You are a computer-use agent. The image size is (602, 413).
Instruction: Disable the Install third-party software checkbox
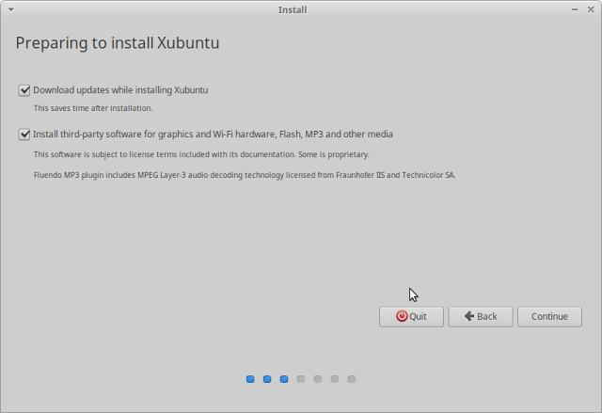(x=24, y=134)
